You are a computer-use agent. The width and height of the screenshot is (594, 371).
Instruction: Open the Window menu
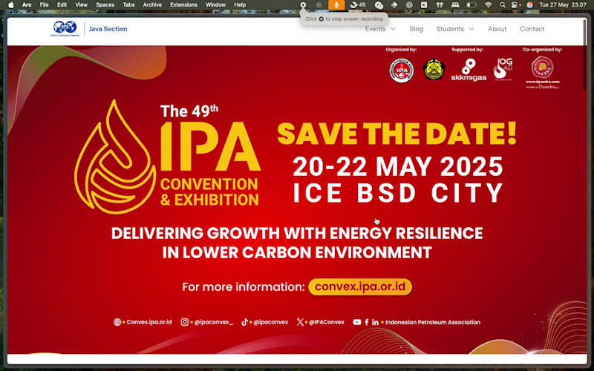point(215,5)
